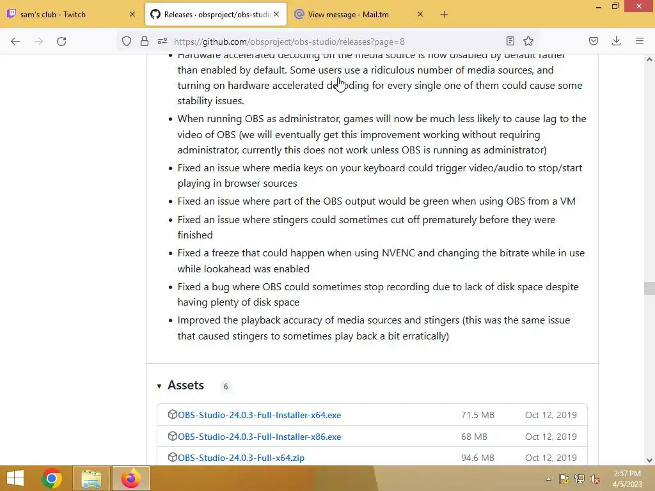Collapse the Assets section triangle
655x491 pixels.
click(159, 386)
